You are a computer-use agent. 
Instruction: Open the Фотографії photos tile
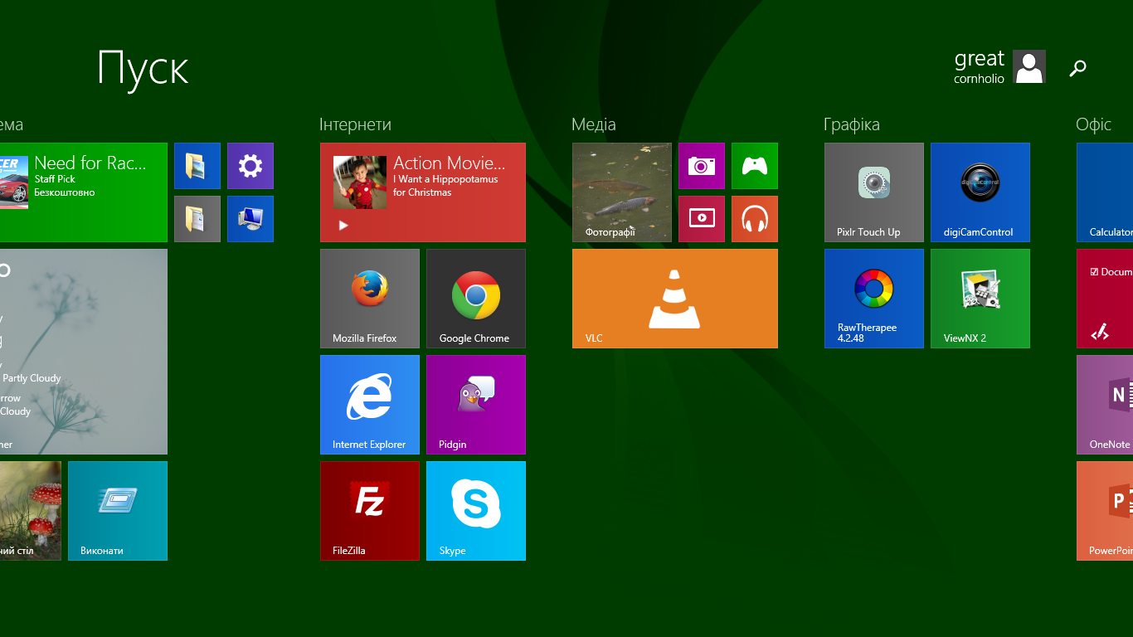[622, 192]
